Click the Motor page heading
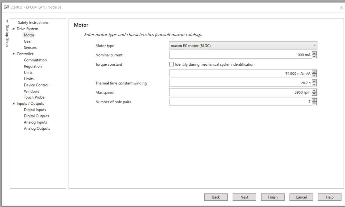 pyautogui.click(x=81, y=25)
